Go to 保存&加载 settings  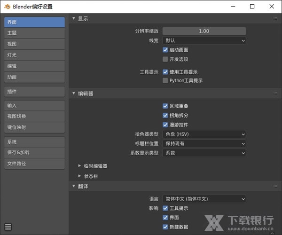tap(34, 152)
